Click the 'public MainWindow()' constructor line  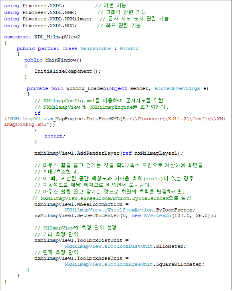coord(53,60)
